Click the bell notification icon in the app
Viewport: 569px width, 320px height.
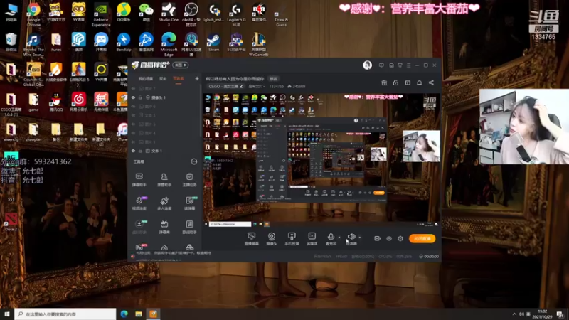click(419, 82)
